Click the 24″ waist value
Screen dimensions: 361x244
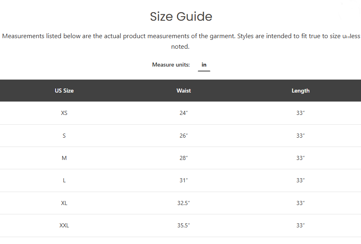pos(184,113)
